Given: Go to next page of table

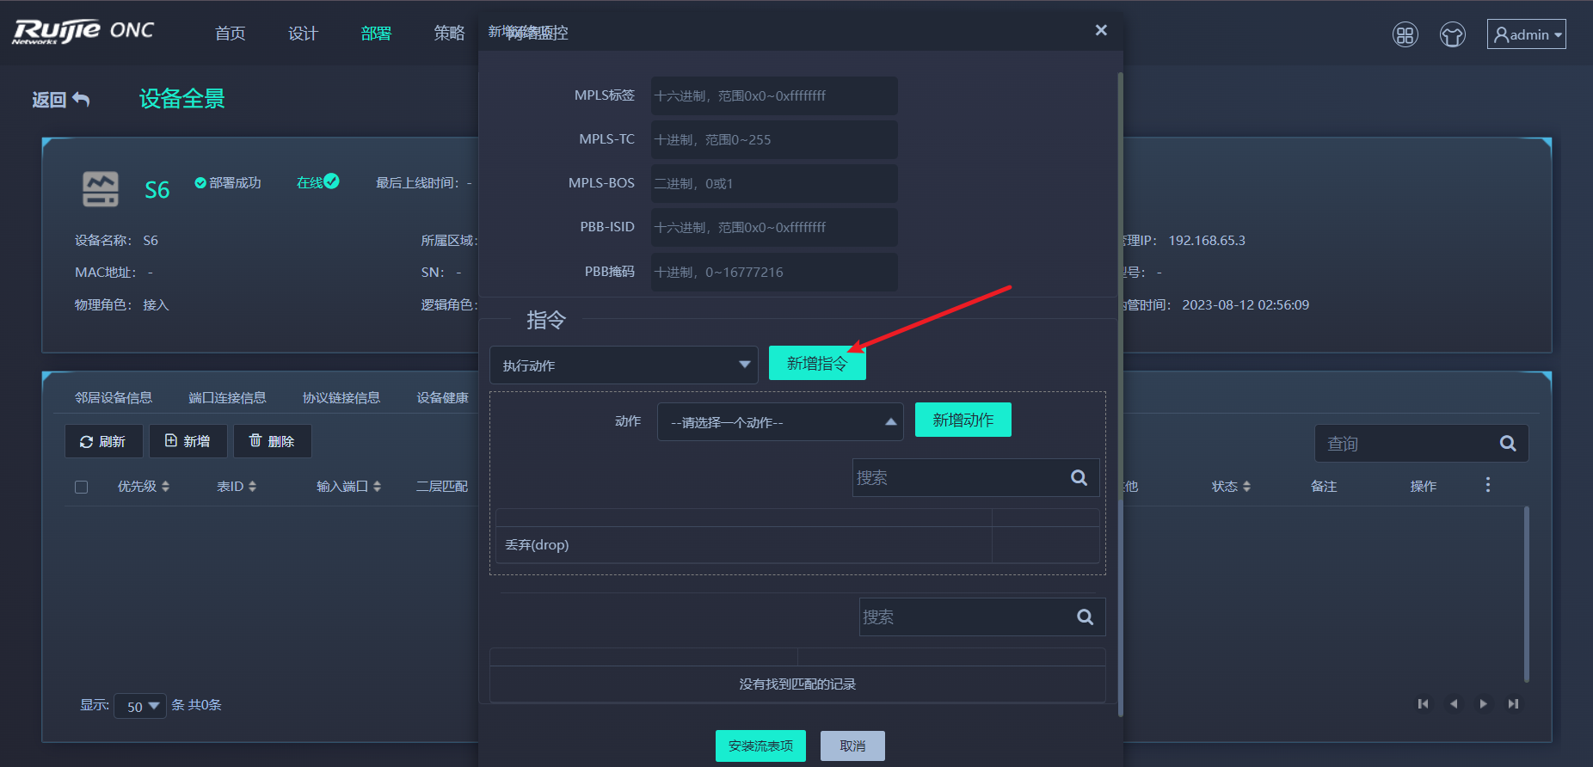Looking at the screenshot, I should click(x=1483, y=704).
